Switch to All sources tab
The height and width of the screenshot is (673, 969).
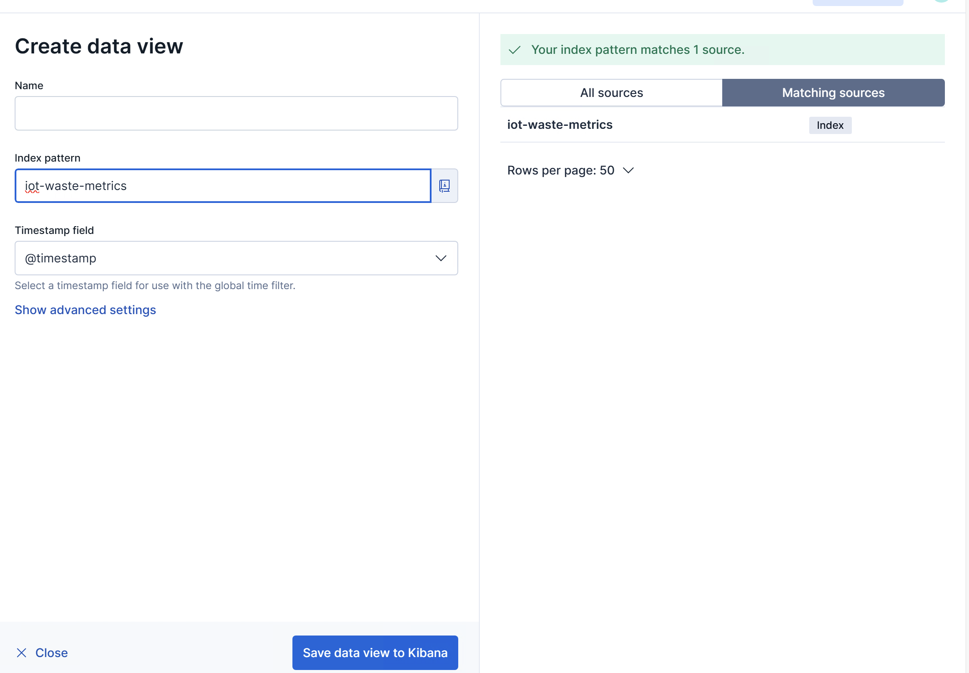coord(611,93)
